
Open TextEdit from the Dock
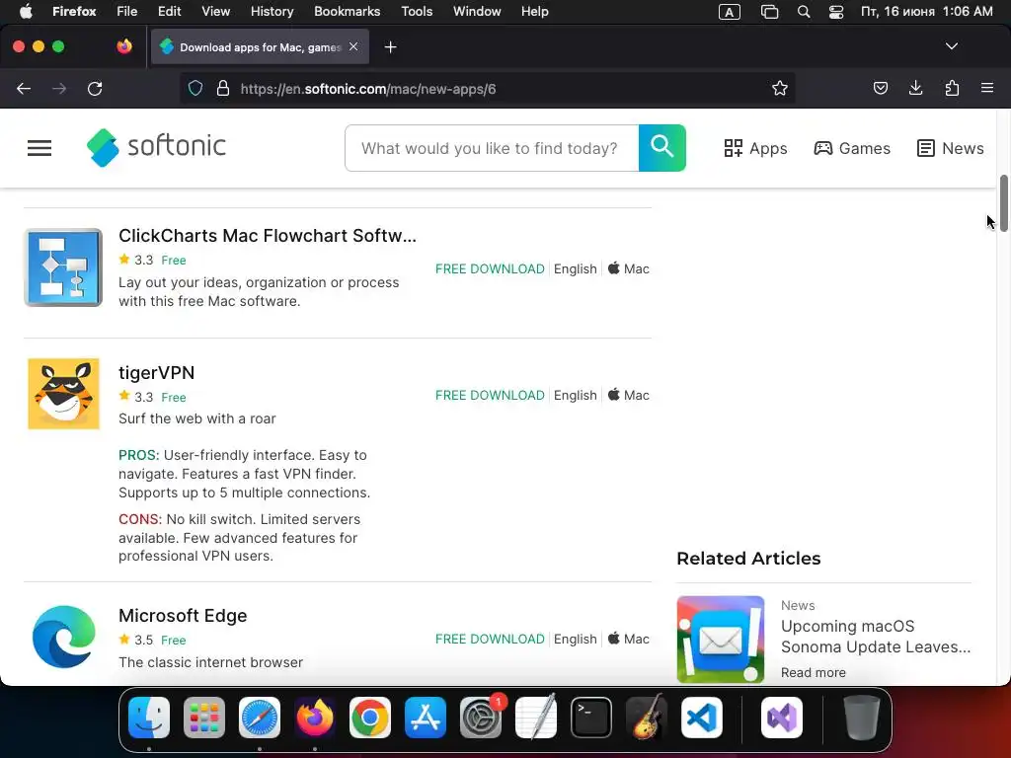[536, 718]
